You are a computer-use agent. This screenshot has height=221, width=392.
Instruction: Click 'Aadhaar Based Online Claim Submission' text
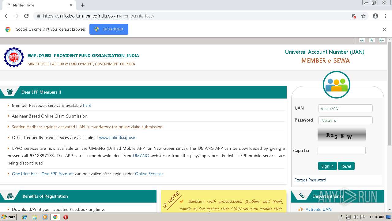coord(50,116)
